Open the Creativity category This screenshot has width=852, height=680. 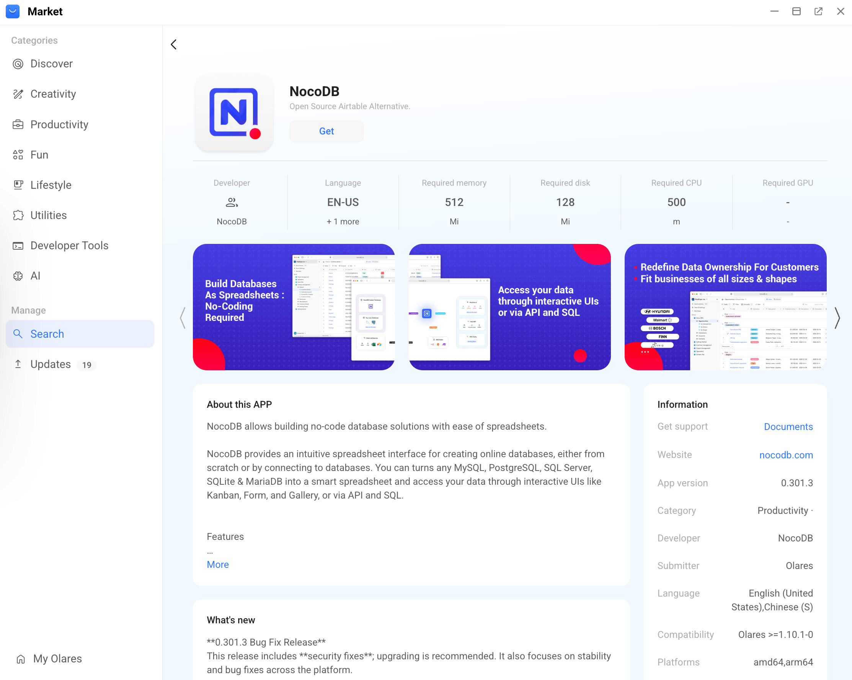tap(80, 94)
